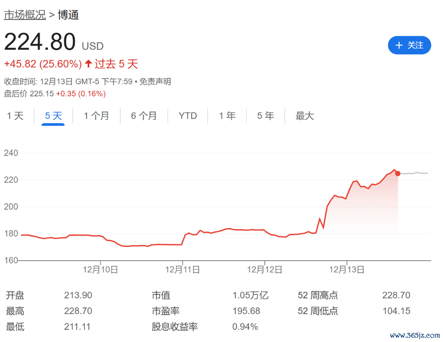Viewport: 443px width, 342px height.
Task: Show the 6 个月 chart range
Action: pos(144,116)
